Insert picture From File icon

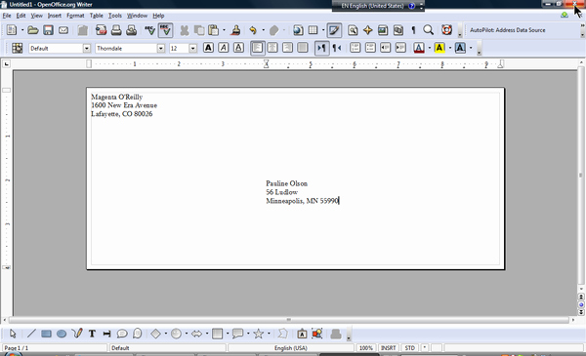click(316, 334)
